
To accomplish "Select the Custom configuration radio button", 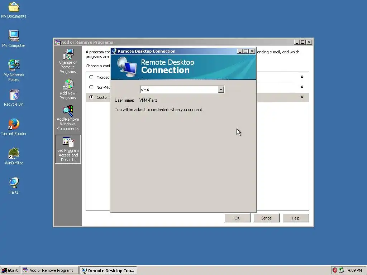I will 91,97.
